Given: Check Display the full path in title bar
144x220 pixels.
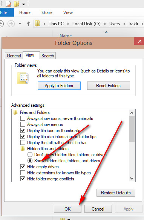Looking at the screenshot, I should tap(23, 143).
